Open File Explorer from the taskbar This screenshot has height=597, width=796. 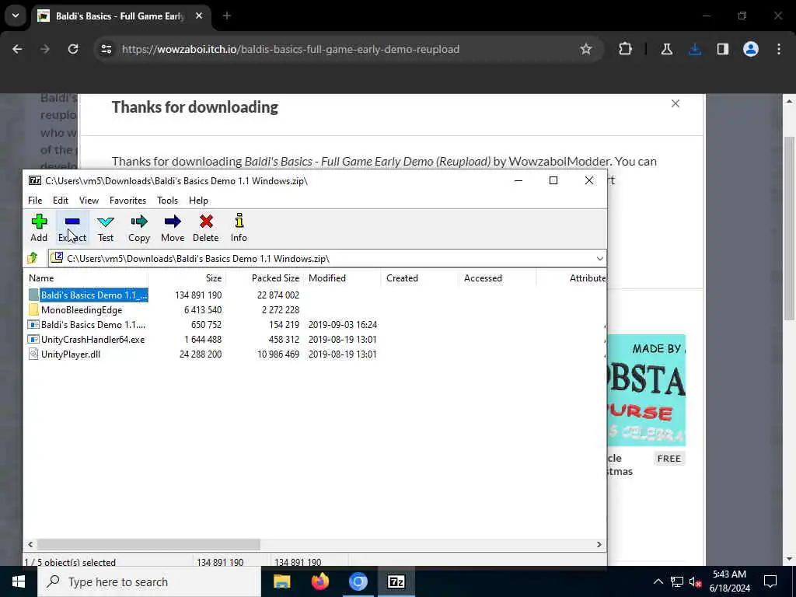(x=281, y=581)
